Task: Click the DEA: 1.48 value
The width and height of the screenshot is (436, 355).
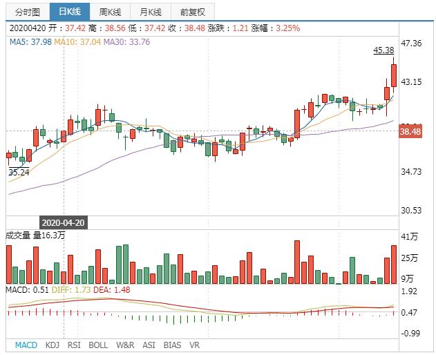Action: click(x=111, y=289)
